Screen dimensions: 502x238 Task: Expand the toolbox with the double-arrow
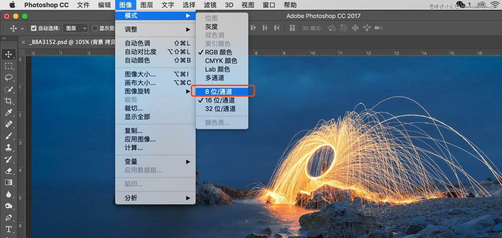coord(4,38)
